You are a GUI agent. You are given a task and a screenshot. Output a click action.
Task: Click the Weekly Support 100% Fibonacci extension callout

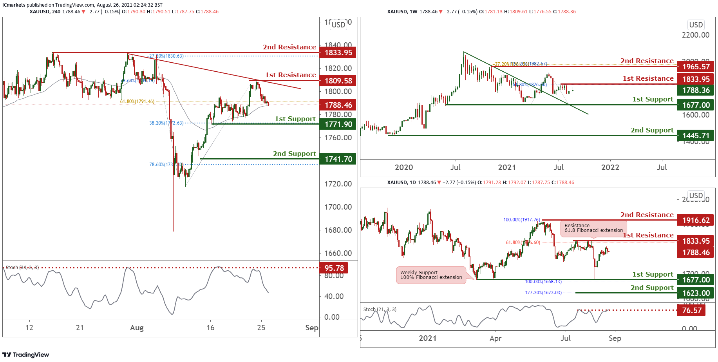431,275
